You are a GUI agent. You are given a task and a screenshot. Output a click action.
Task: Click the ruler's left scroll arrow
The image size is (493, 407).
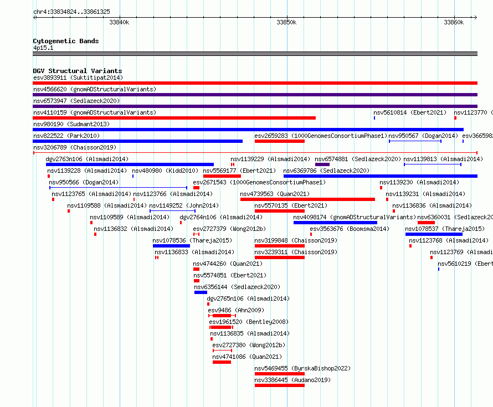tap(35, 17)
